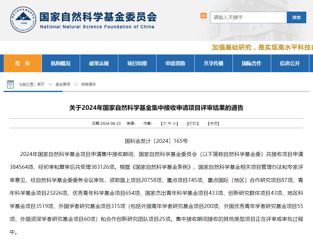Open the 共享传播 section
The width and height of the screenshot is (313, 241).
(x=213, y=63)
